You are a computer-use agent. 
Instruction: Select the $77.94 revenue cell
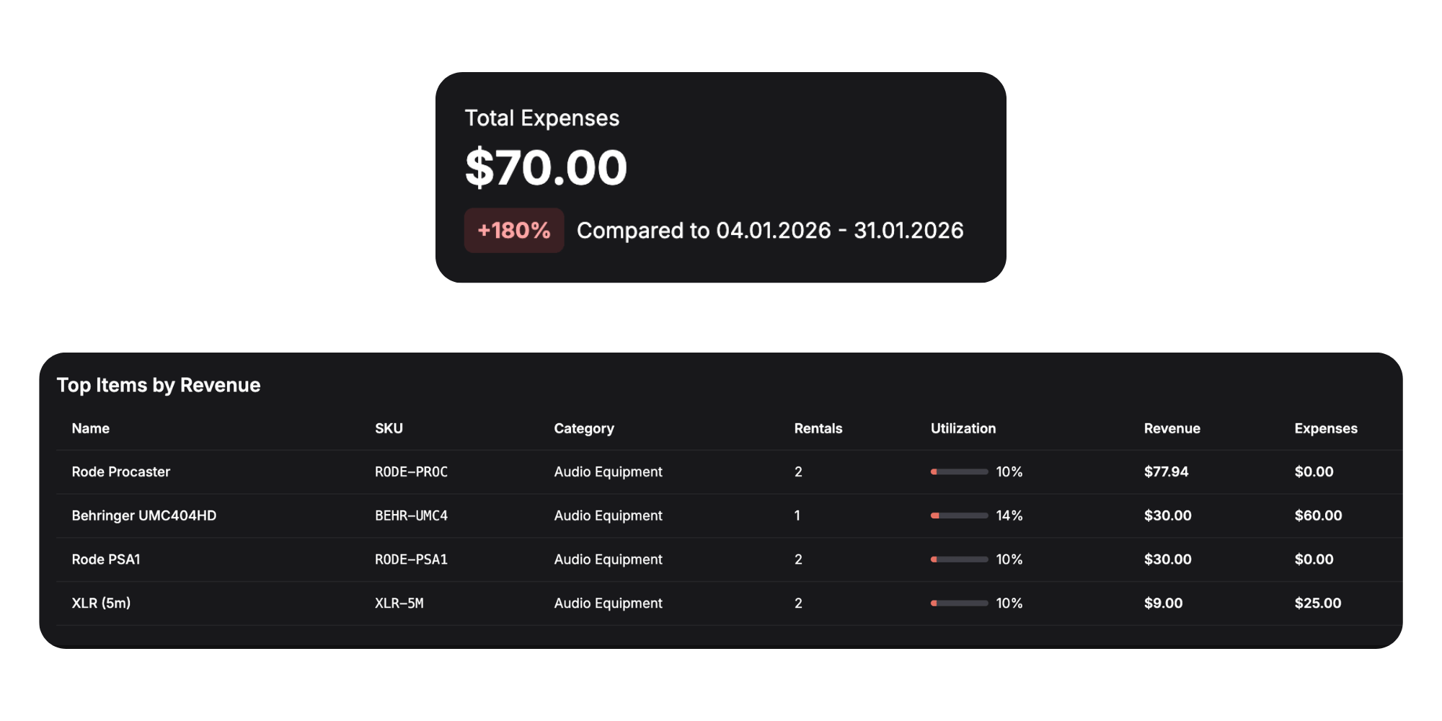(1165, 472)
